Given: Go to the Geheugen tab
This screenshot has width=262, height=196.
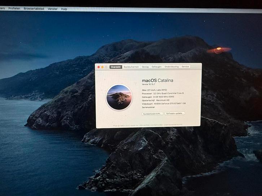Looking at the screenshot, I should [156, 67].
